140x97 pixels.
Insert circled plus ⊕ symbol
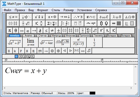pos(58,51)
